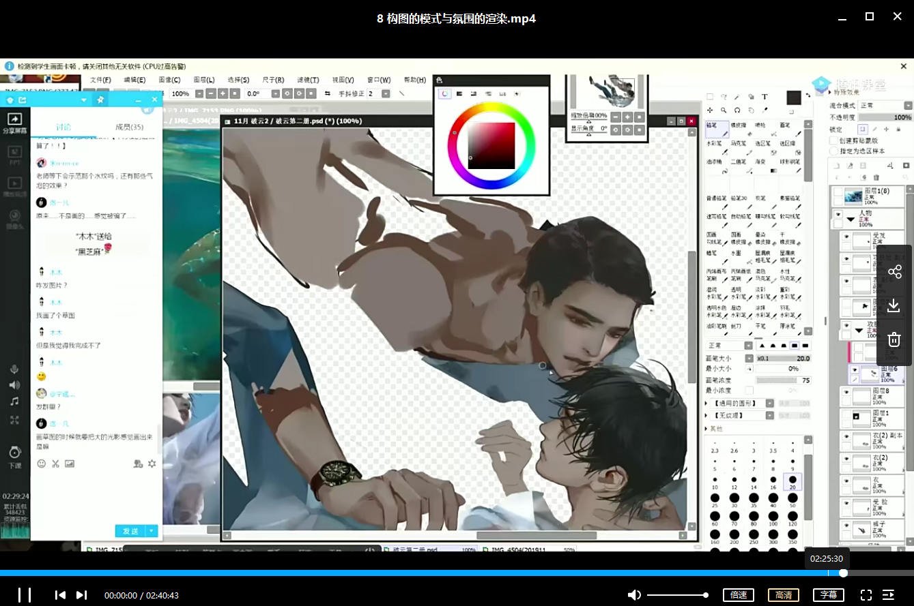Screen dimensions: 914x606
Task: Click the 发送 send button
Action: (130, 531)
